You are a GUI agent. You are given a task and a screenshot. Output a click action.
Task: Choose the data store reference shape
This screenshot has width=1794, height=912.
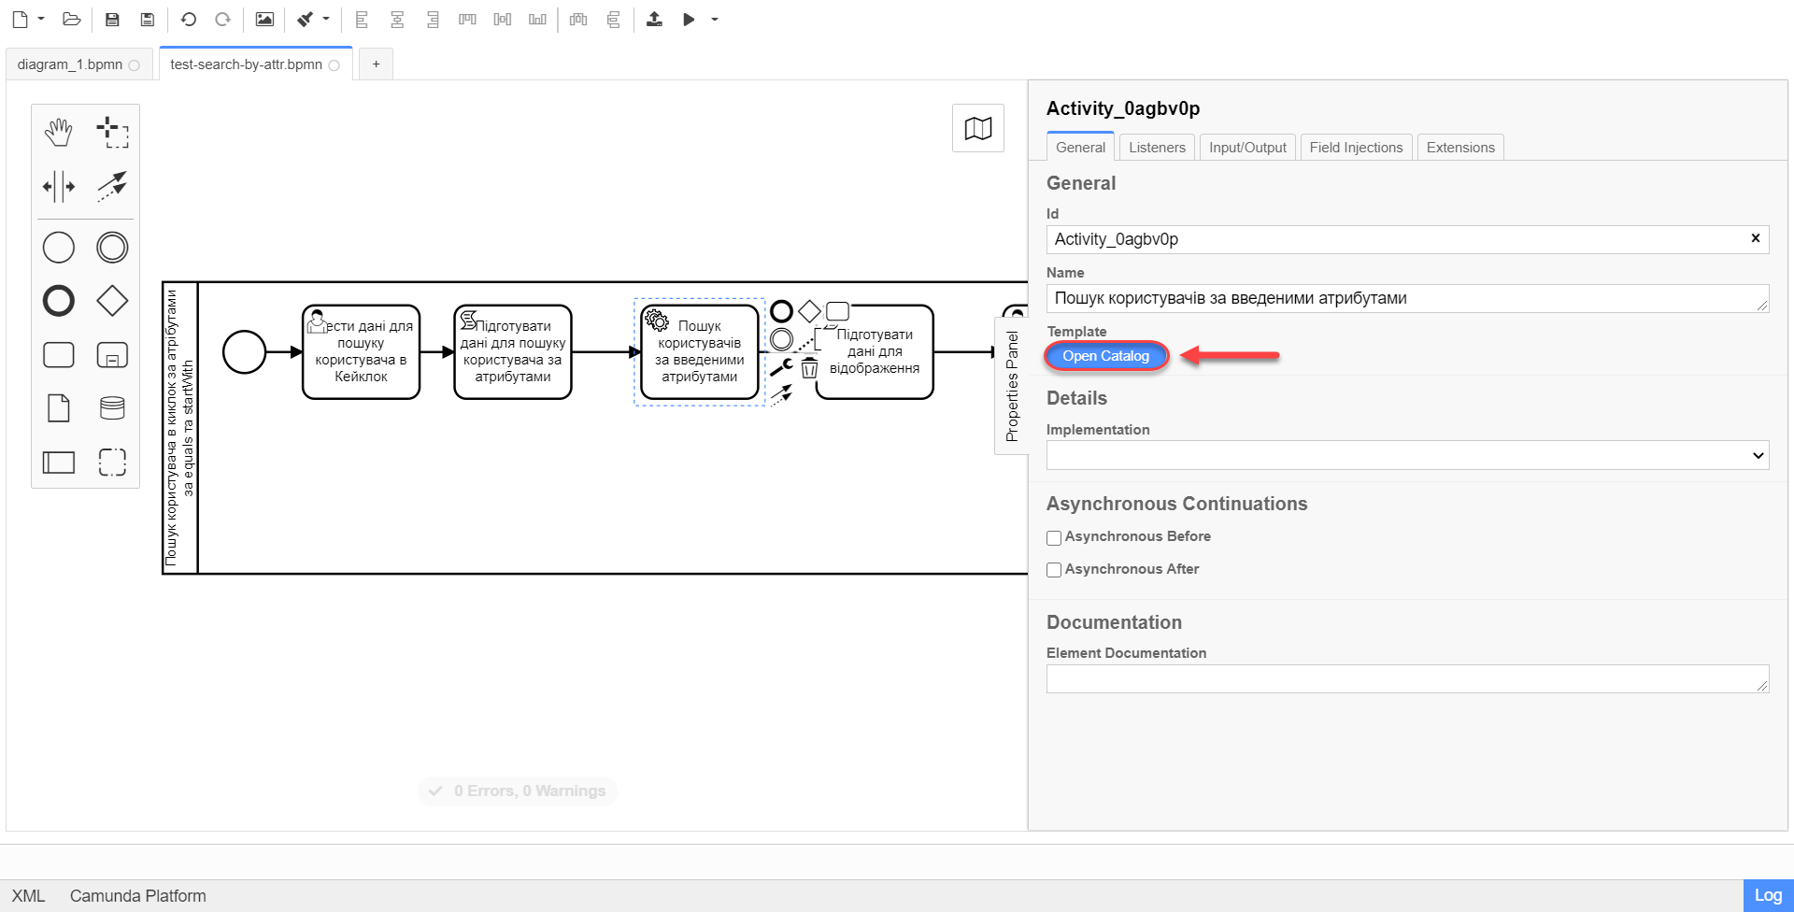pyautogui.click(x=112, y=408)
